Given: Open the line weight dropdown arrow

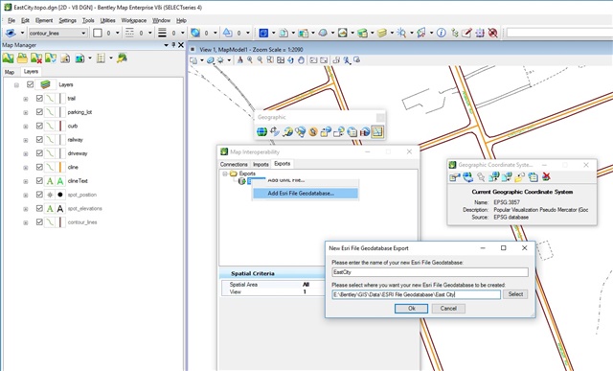Looking at the screenshot, I should click(183, 34).
